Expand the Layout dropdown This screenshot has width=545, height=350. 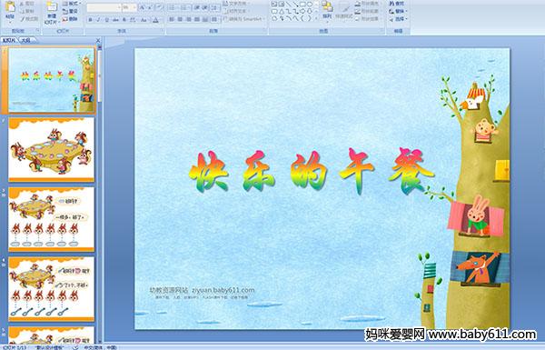point(72,4)
